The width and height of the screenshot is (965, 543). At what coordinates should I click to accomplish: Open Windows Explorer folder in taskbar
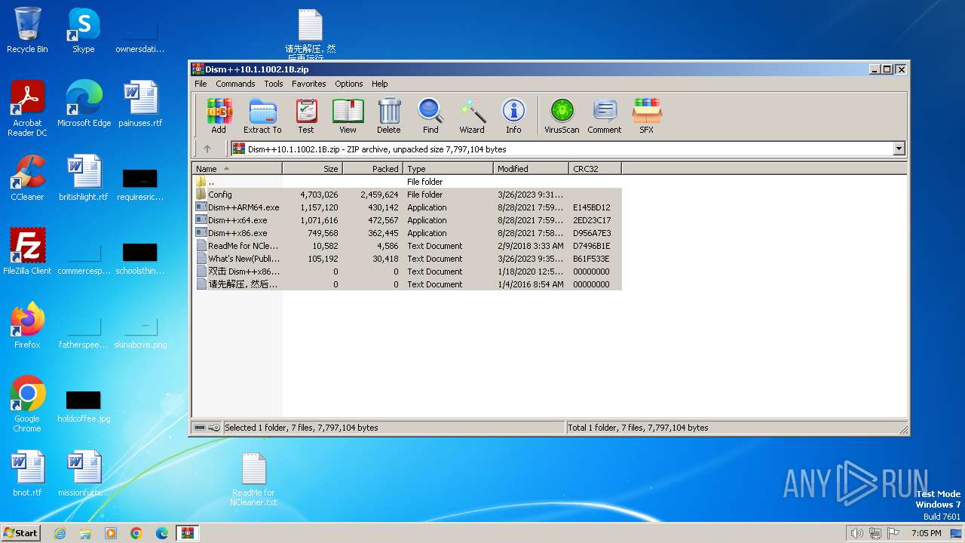[x=85, y=533]
